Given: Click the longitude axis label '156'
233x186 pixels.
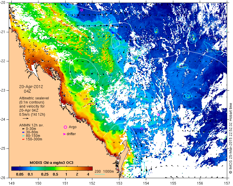Looking at the screenshot, I should (200, 183).
